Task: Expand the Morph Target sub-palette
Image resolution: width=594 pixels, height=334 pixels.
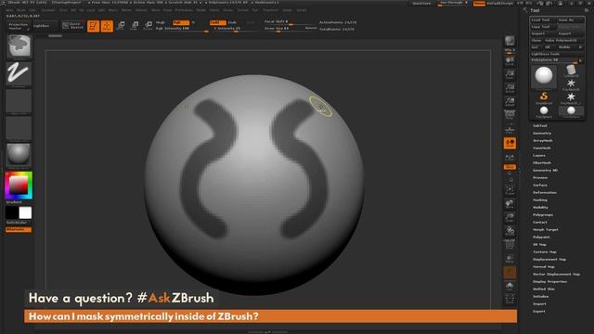Action: [x=545, y=229]
